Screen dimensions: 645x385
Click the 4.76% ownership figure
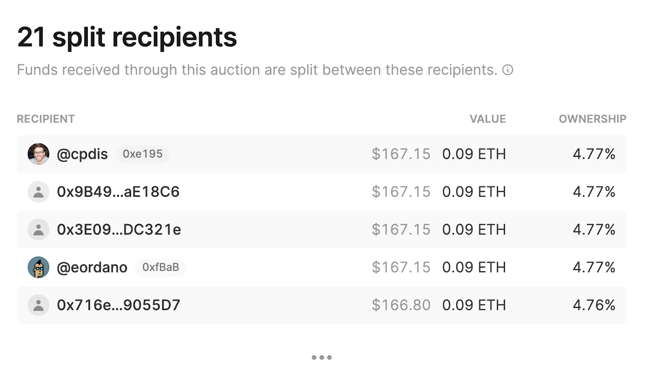click(594, 305)
